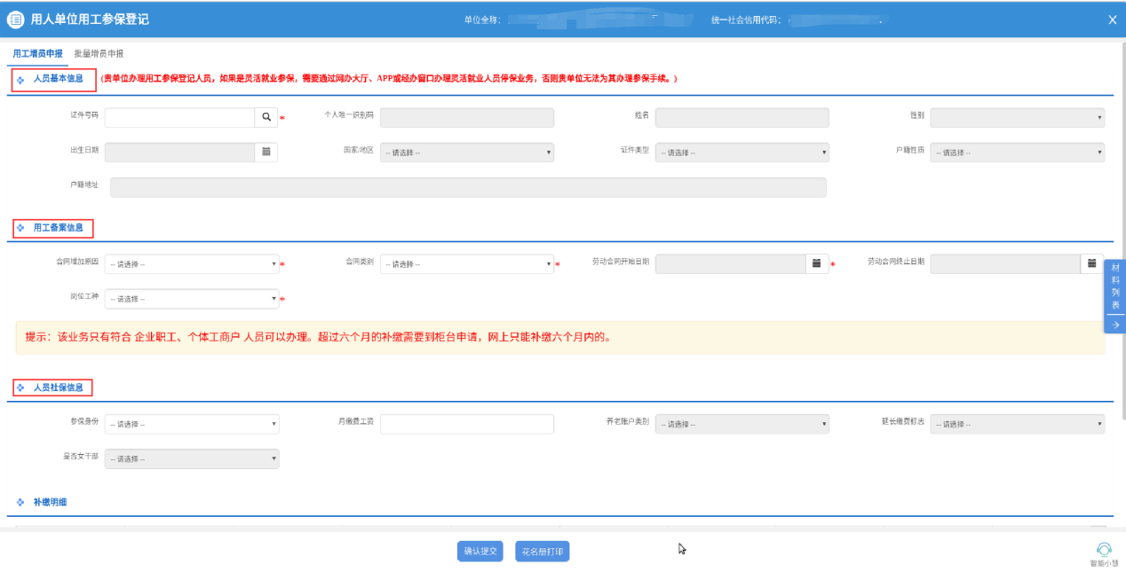Click the 单位全称 label in header
This screenshot has height=572, width=1126.
(x=482, y=20)
